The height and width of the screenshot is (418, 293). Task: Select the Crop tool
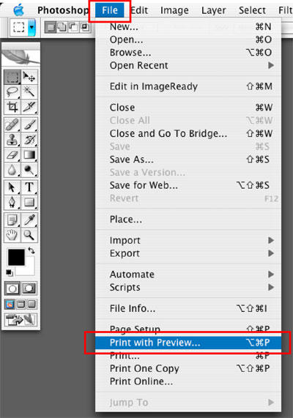(x=12, y=107)
